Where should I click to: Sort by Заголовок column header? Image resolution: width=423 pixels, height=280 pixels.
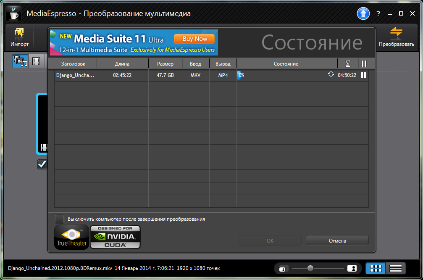73,64
